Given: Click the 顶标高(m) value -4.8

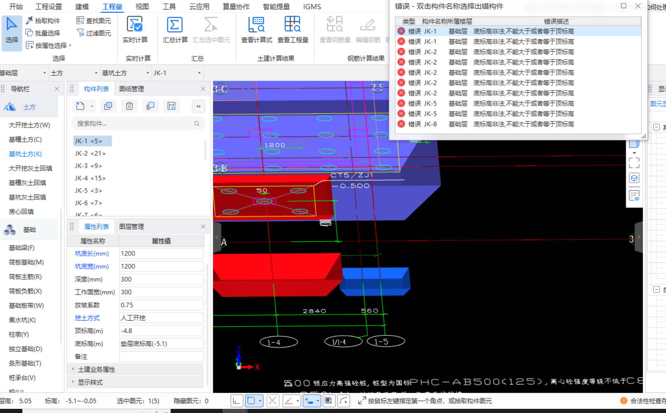Looking at the screenshot, I should pos(161,331).
